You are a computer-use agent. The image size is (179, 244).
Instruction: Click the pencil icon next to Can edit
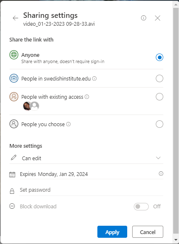point(14,158)
